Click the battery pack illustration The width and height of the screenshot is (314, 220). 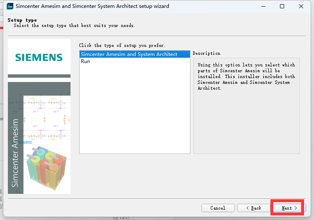coord(47,168)
